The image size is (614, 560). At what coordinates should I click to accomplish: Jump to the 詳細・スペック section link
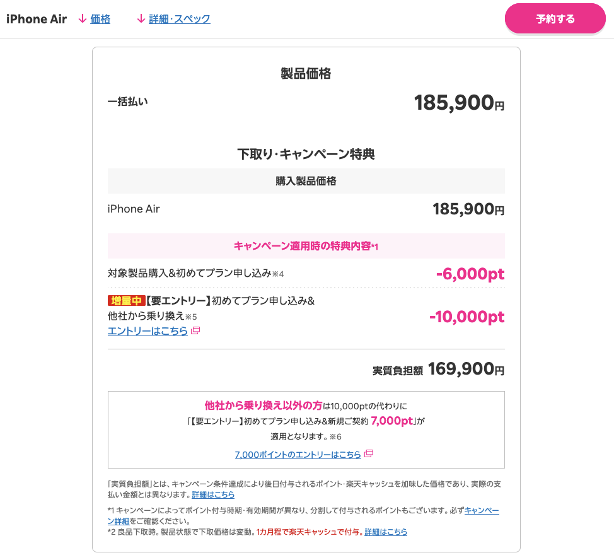tap(180, 19)
